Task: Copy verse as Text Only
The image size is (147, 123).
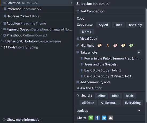Action: pos(135,25)
